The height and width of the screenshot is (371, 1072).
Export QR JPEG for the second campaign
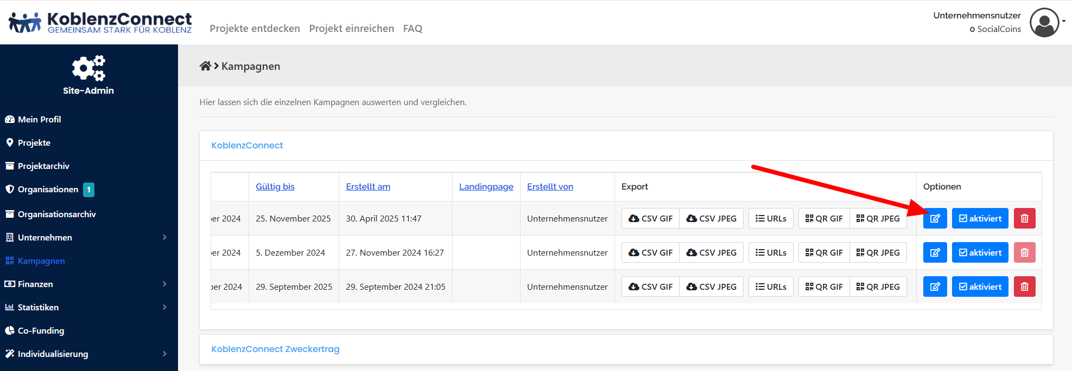[878, 252]
